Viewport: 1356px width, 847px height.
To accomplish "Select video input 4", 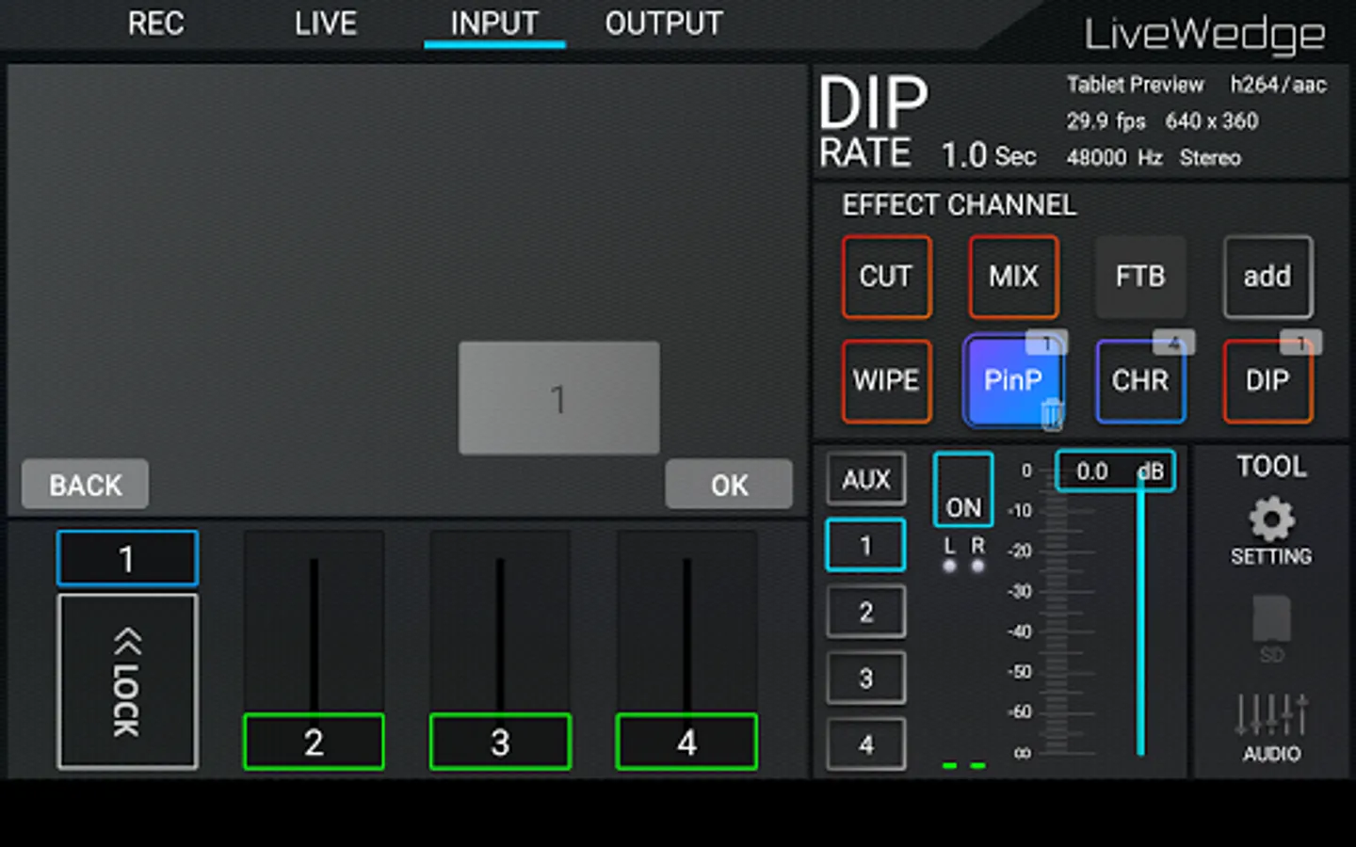I will click(x=686, y=743).
